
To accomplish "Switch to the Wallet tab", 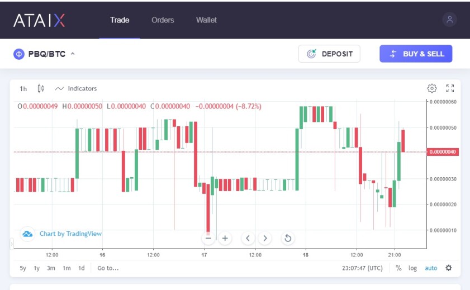I will point(206,20).
